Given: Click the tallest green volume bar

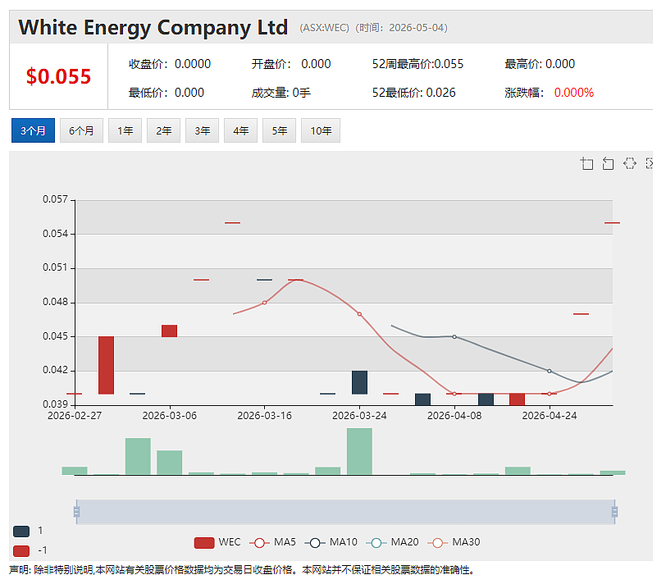Looking at the screenshot, I should click(360, 451).
